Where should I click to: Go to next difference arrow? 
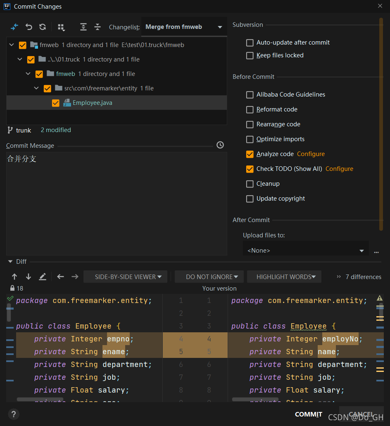click(28, 277)
